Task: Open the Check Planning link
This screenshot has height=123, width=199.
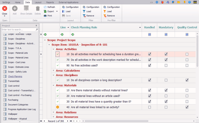Action: [15, 76]
